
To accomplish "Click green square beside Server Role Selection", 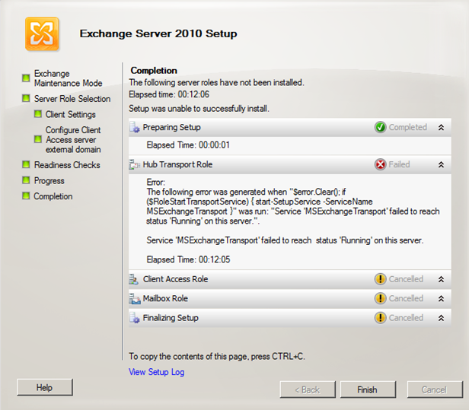I will tap(26, 98).
